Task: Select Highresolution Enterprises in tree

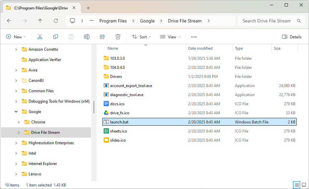Action: [51, 143]
